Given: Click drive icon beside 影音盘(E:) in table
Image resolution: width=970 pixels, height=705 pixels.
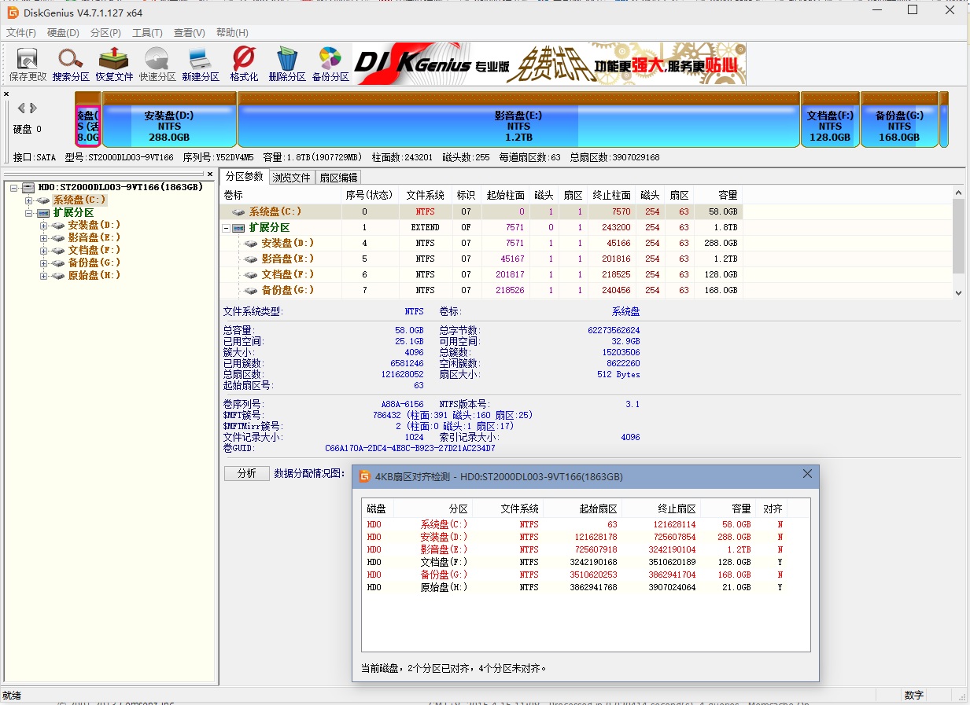Looking at the screenshot, I should point(251,259).
